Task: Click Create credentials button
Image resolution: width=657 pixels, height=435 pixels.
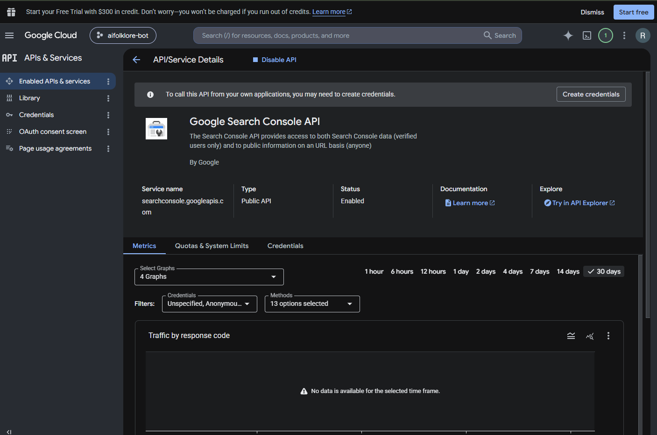Action: pos(591,94)
